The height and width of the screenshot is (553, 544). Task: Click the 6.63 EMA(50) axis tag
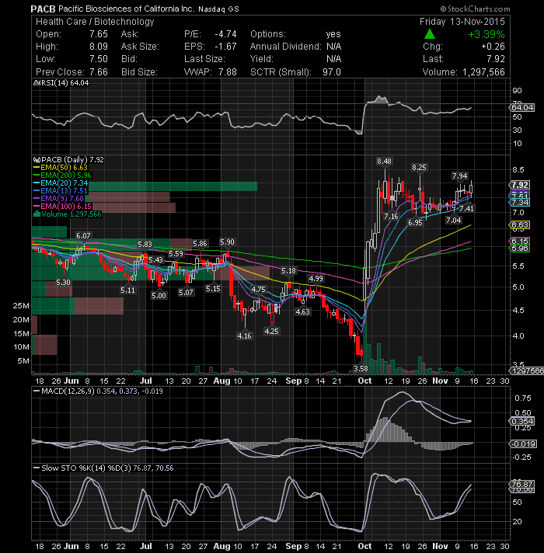520,225
